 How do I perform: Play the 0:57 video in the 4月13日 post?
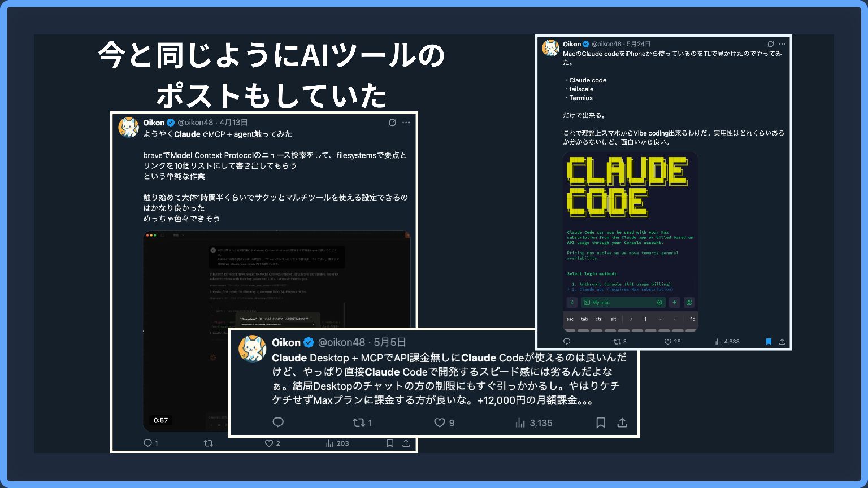(277, 331)
